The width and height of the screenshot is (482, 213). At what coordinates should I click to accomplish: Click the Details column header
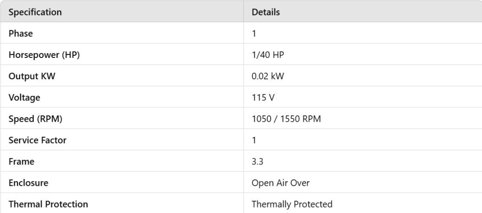click(x=266, y=12)
